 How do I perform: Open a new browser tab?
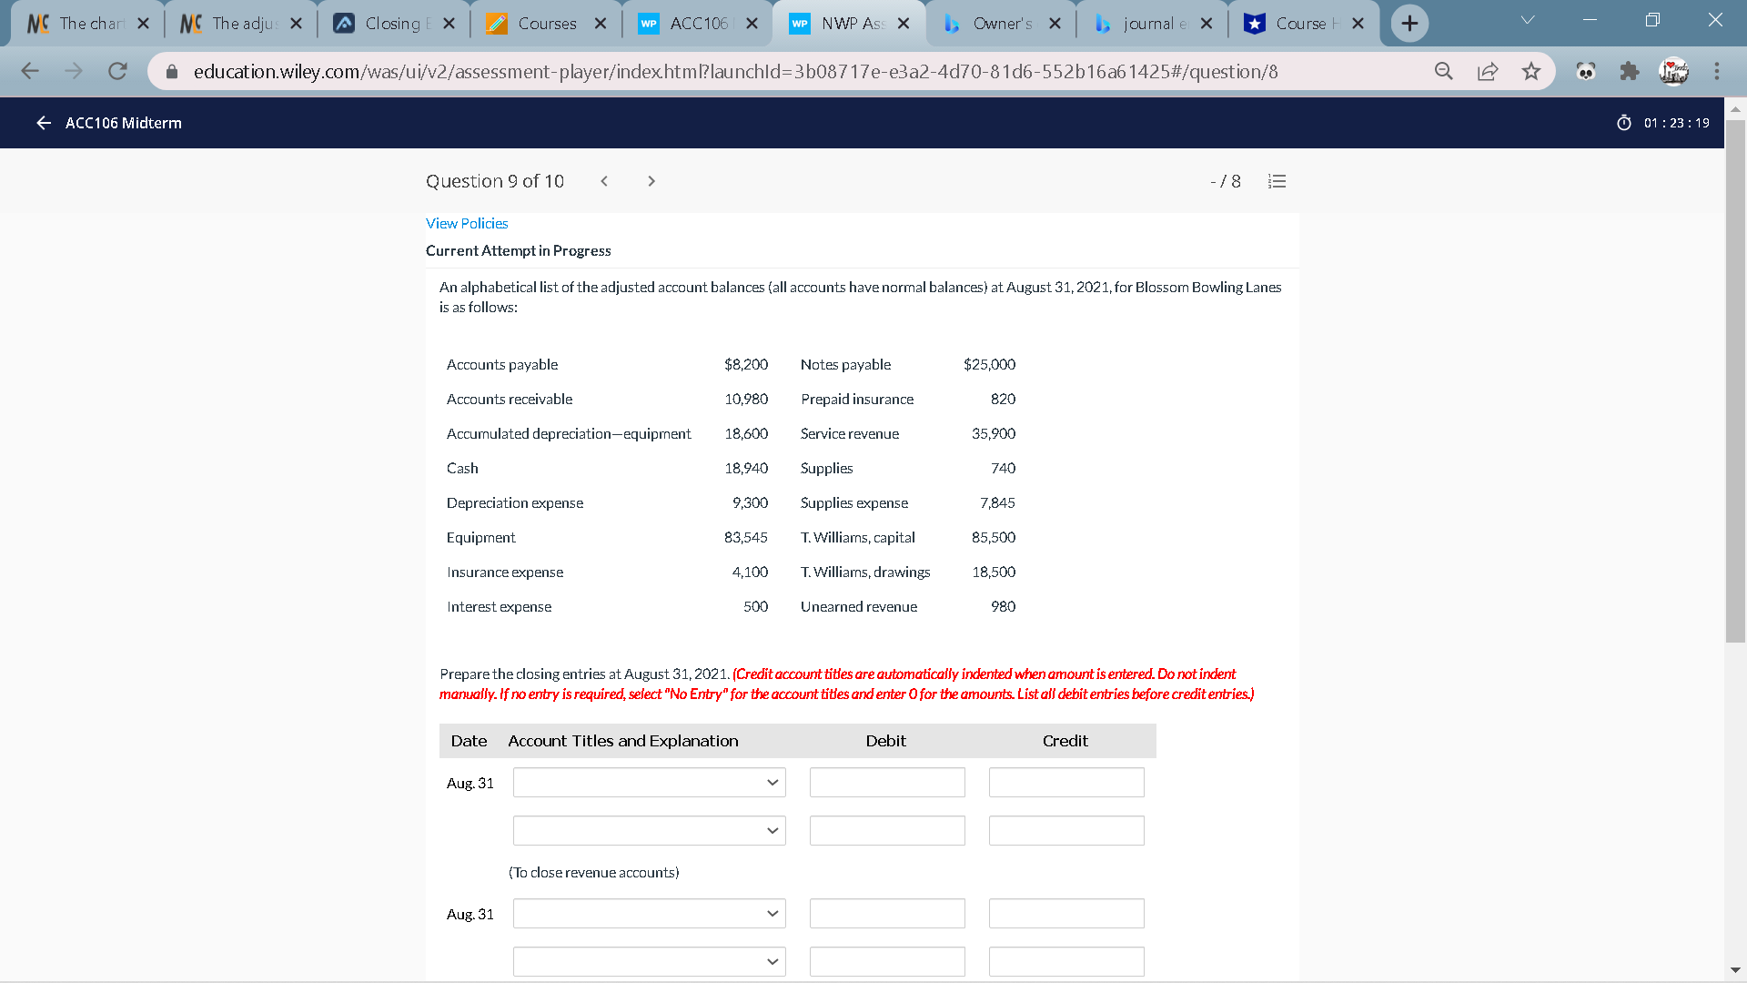pos(1409,24)
